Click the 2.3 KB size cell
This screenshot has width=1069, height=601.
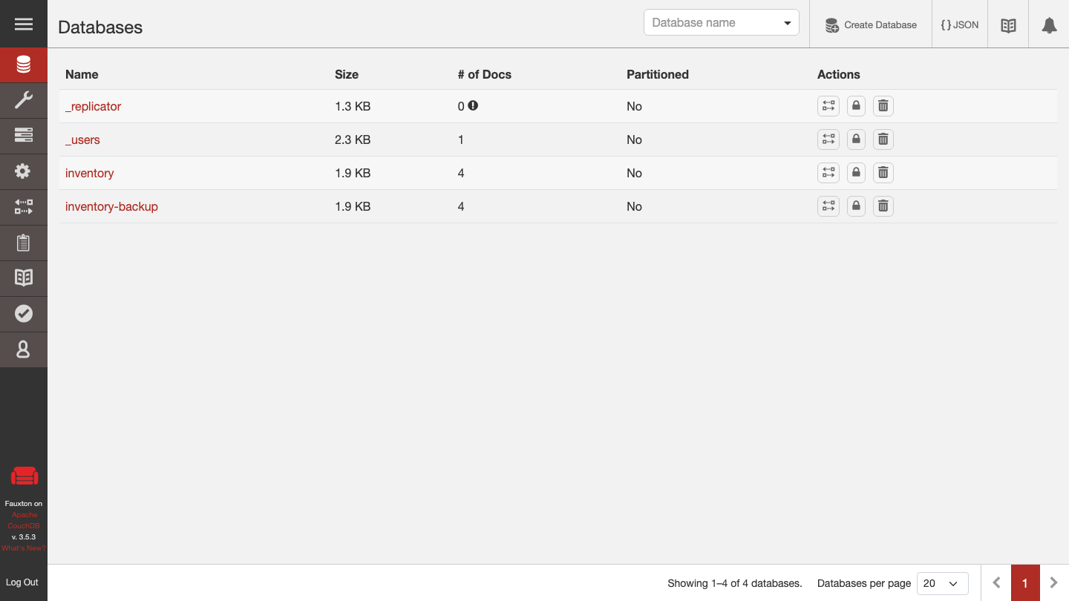(x=353, y=139)
